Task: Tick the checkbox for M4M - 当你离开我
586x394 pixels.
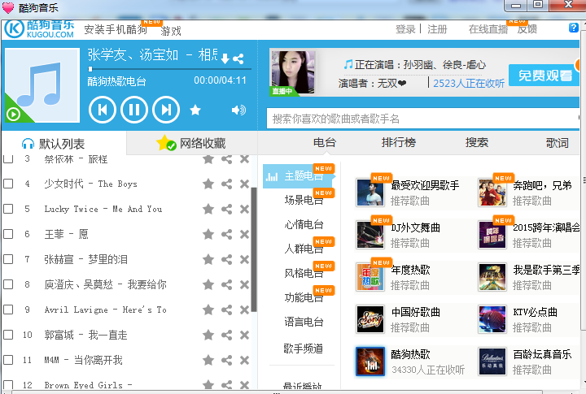Action: coord(8,360)
